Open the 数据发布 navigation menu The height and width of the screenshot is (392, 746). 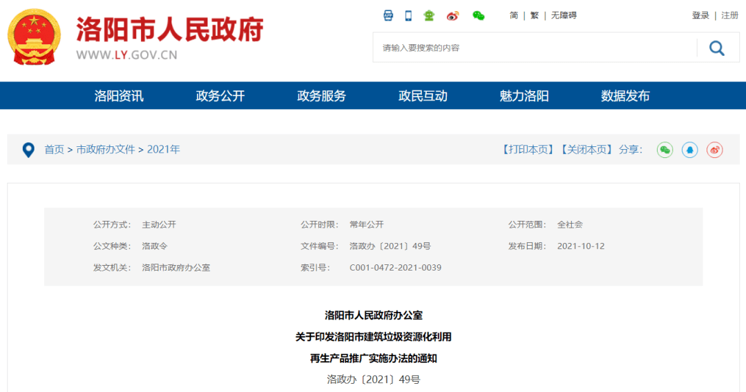[x=625, y=96]
